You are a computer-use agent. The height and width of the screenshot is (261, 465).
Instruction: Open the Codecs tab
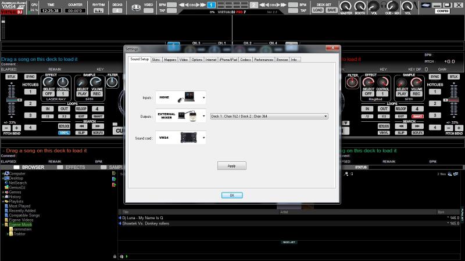245,60
